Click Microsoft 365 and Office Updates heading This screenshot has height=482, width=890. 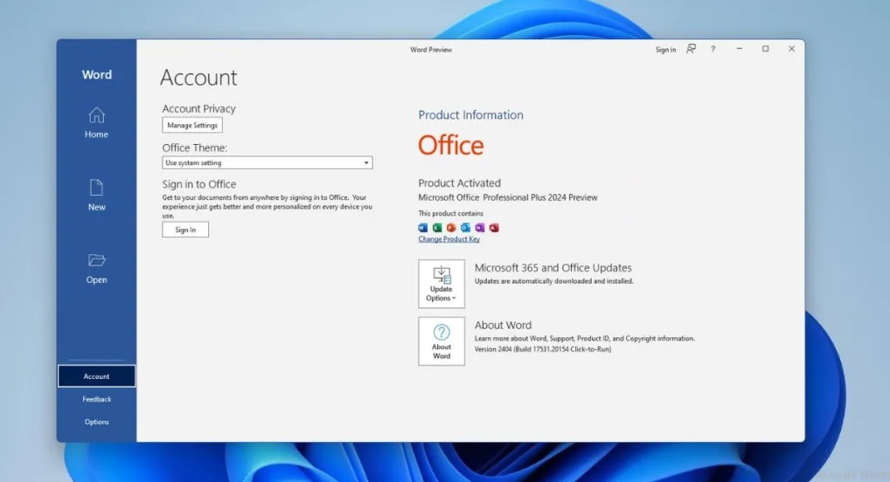coord(553,268)
